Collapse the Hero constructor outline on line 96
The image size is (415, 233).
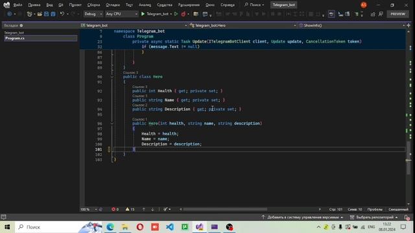[112, 124]
